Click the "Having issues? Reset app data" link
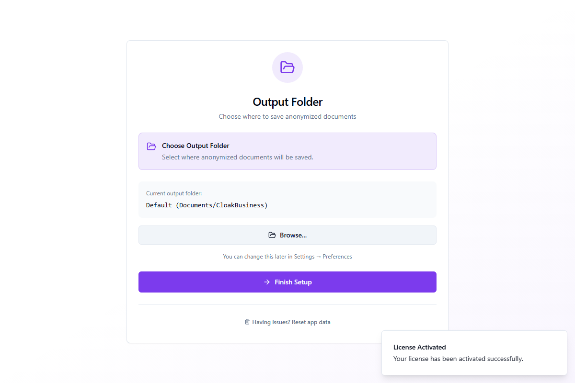Screen dimensions: 575x383 coord(291,322)
